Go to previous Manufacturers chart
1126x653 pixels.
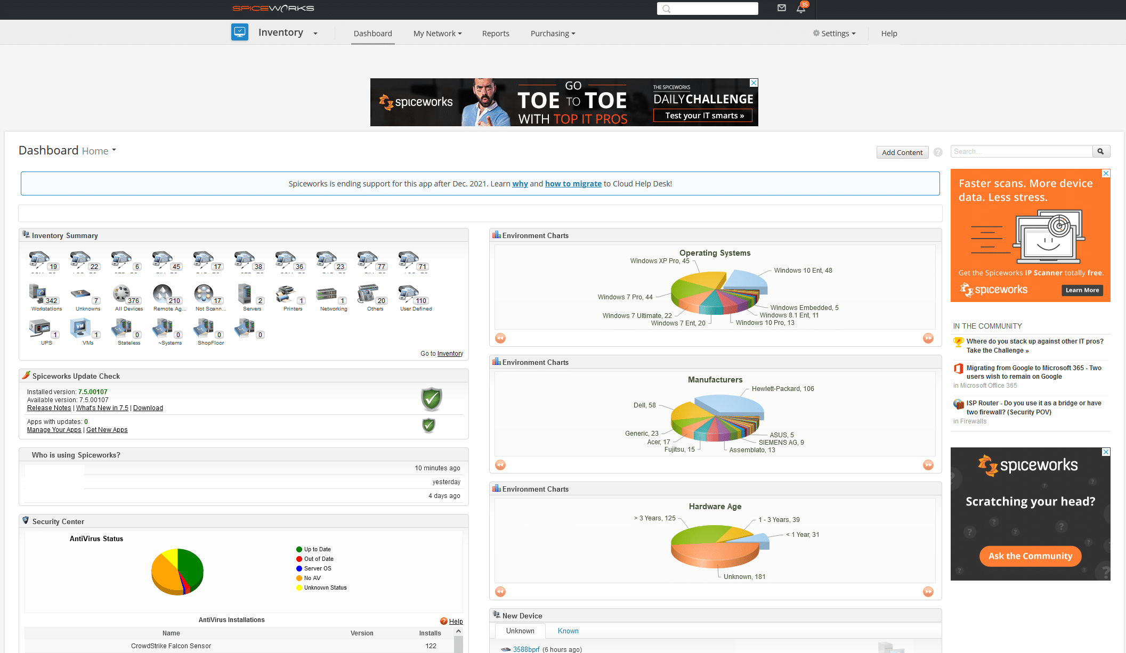click(500, 465)
